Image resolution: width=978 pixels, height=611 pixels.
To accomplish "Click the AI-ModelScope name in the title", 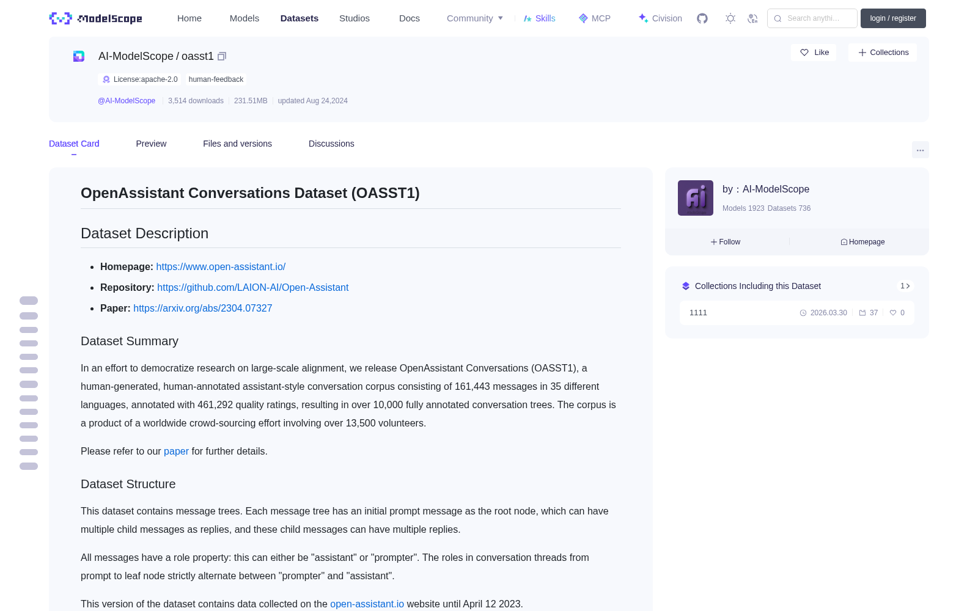I will click(x=136, y=56).
